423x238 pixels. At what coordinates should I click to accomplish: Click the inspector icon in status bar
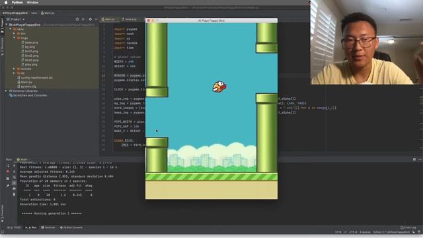pos(419,232)
